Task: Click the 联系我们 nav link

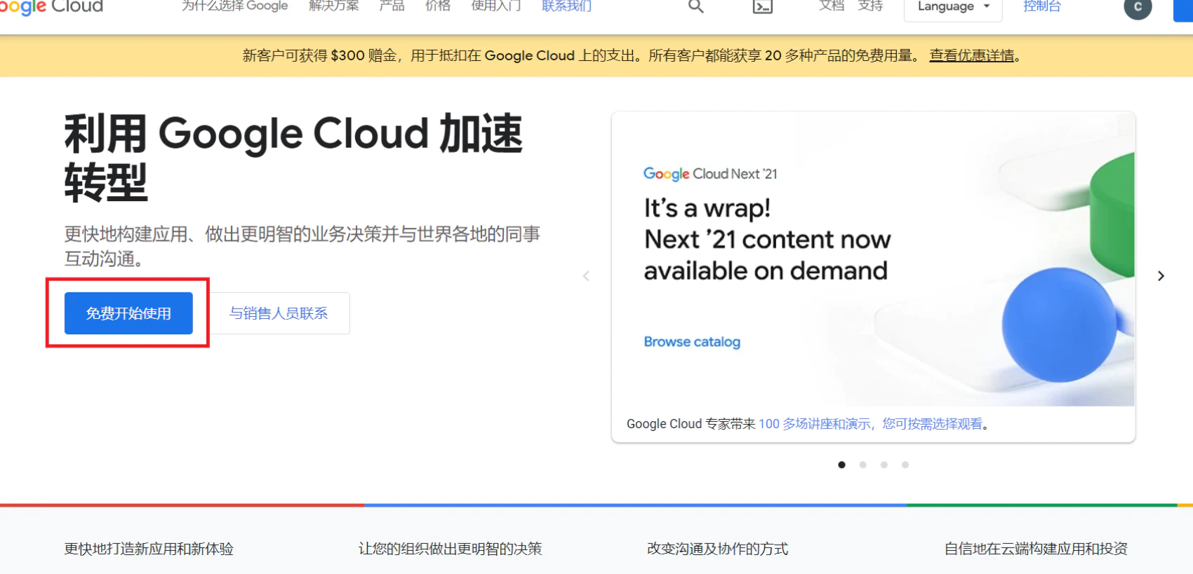Action: coord(566,6)
